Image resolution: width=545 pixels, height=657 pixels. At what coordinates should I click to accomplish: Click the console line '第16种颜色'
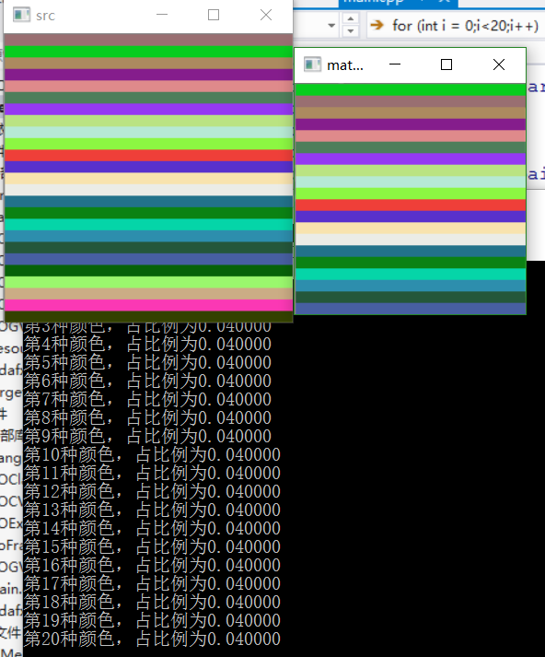pyautogui.click(x=152, y=566)
